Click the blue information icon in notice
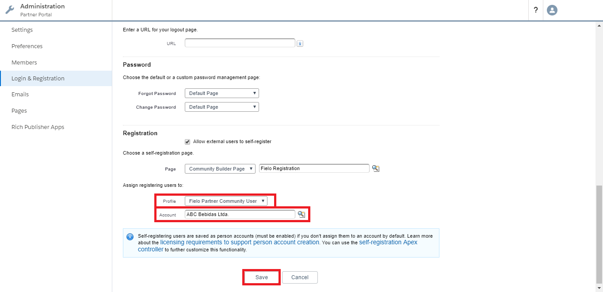Screen dimensions: 603x292 click(130, 236)
